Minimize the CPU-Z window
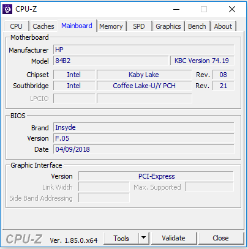Image resolution: width=248 pixels, height=249 pixels. (176, 9)
